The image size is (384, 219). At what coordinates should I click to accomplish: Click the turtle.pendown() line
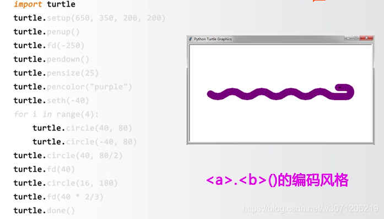pos(51,59)
